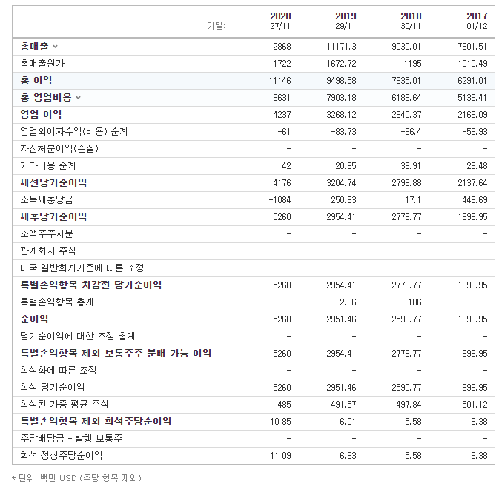Screen dimensions: 499x484
Task: Click the 총 영업비용 value 8631
Action: click(282, 98)
